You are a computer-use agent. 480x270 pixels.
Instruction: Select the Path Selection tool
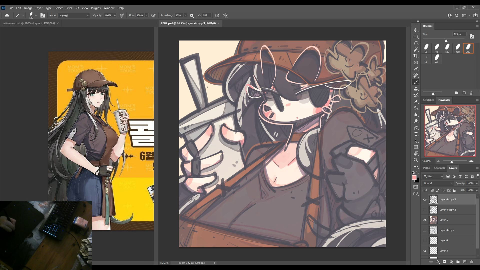pos(416,140)
